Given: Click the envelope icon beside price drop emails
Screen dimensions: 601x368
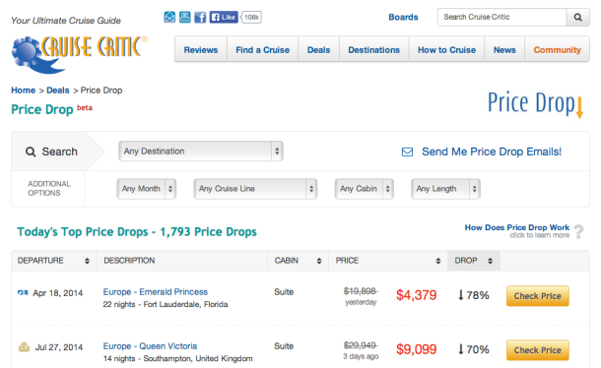Looking at the screenshot, I should point(407,153).
